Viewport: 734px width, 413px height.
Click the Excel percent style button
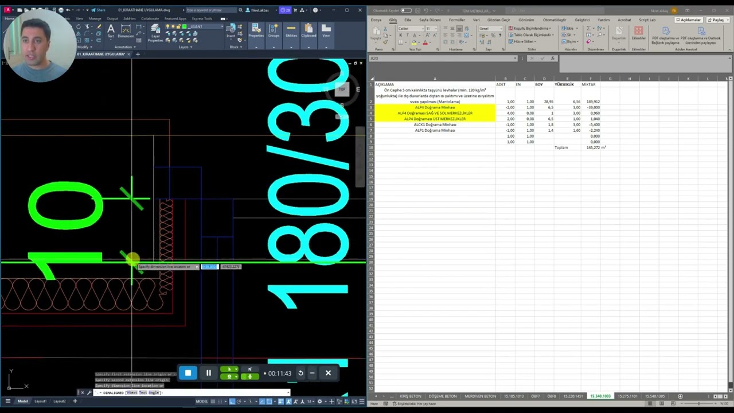tap(493, 35)
